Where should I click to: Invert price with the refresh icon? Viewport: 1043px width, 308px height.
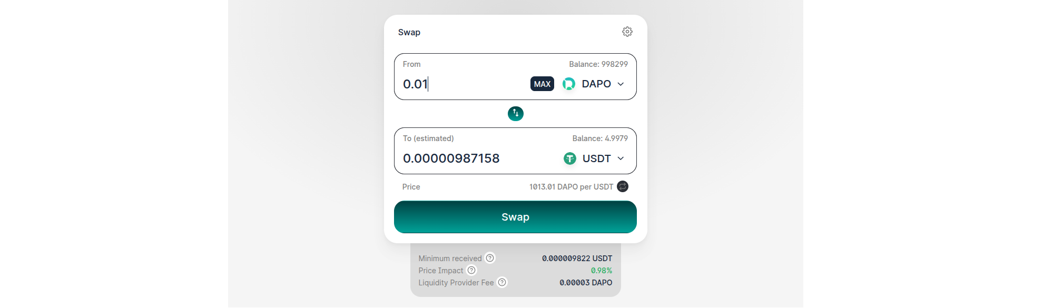point(622,186)
